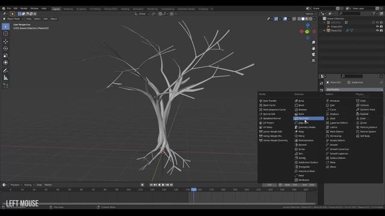385x216 pixels.
Task: Expand the Plane.010 outliner entry
Action: [324, 31]
